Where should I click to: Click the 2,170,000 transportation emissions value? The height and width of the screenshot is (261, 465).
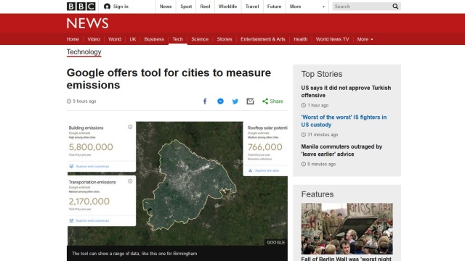point(89,202)
